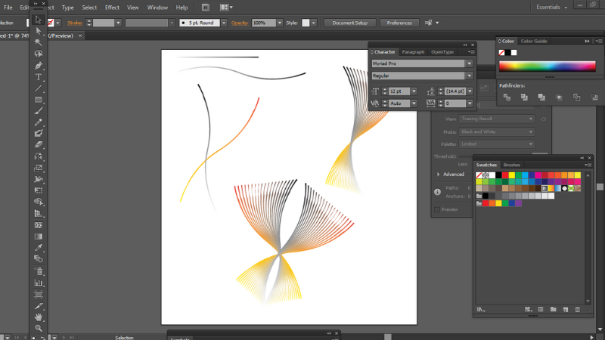Open the Effect menu

coord(112,8)
